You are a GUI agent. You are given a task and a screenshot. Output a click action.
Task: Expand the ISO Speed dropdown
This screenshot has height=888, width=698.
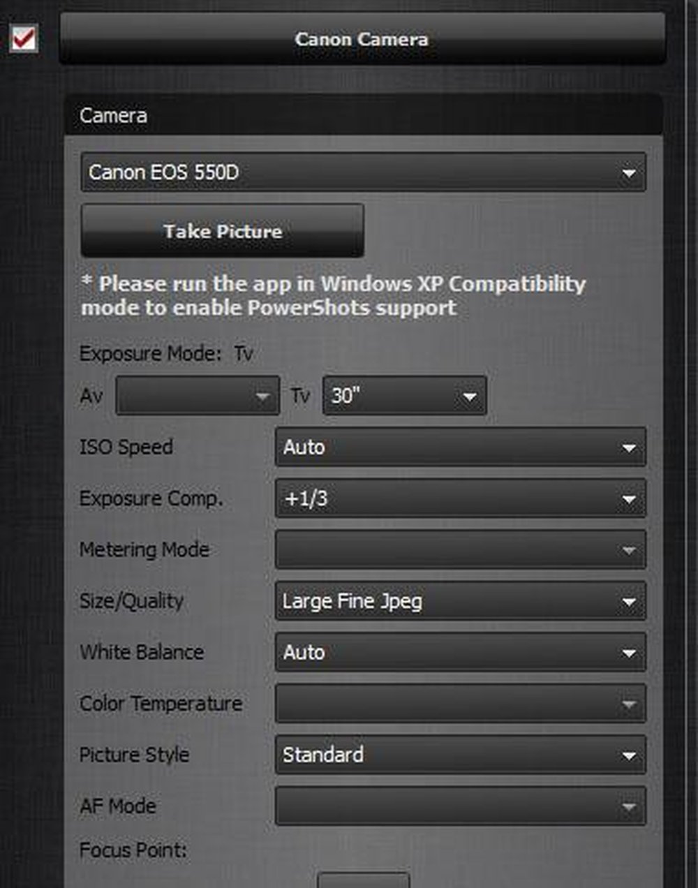(461, 447)
